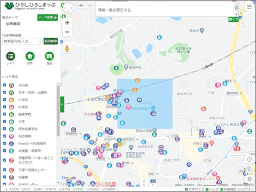
Task: Click the テーマ変更 theme change button
Action: [x=48, y=17]
